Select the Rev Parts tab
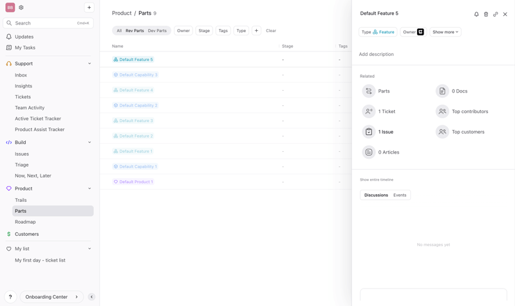The width and height of the screenshot is (515, 306). [135, 30]
